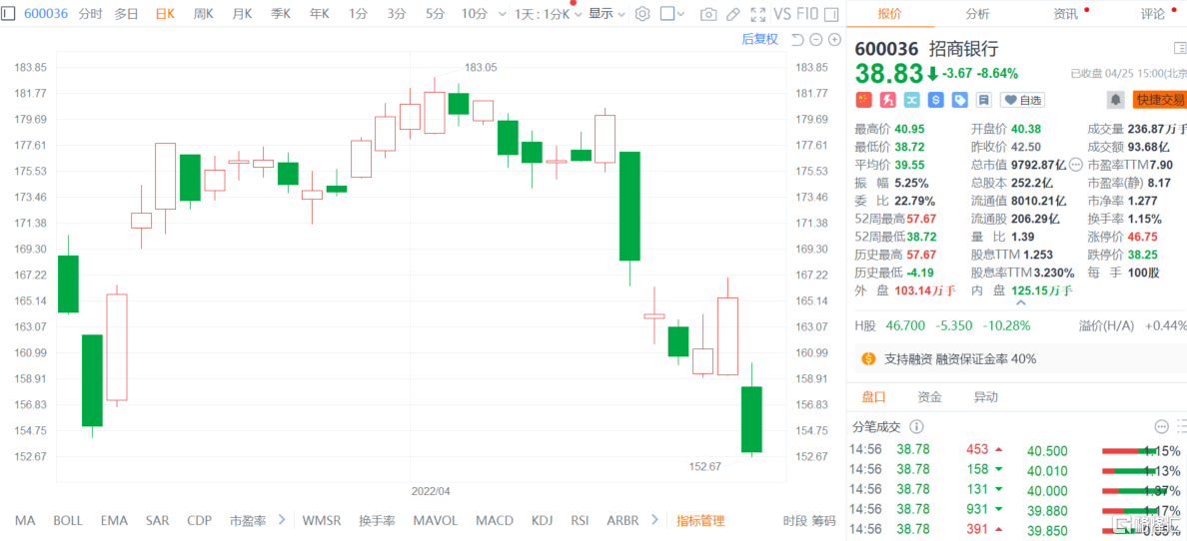
Task: Enter fullscreen chart mode
Action: pos(758,14)
